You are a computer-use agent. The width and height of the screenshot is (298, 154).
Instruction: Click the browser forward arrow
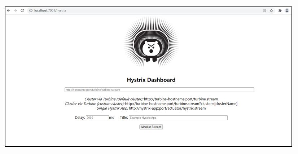(x=15, y=10)
